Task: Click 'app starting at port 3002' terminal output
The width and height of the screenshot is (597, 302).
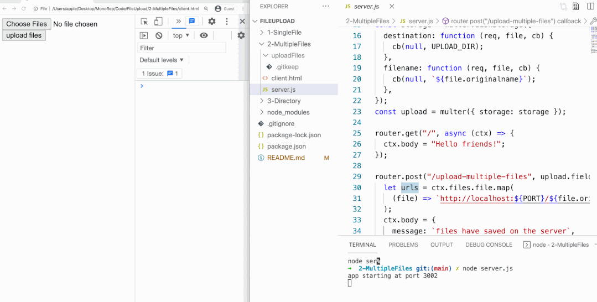Action: 392,275
